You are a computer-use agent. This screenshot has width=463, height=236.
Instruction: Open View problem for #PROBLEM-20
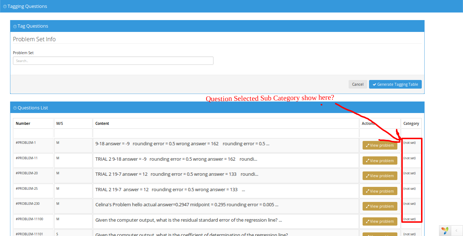pyautogui.click(x=380, y=176)
